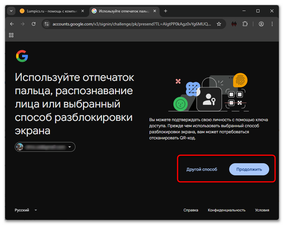Bookmark this page with the star
This screenshot has width=284, height=225.
point(219,24)
